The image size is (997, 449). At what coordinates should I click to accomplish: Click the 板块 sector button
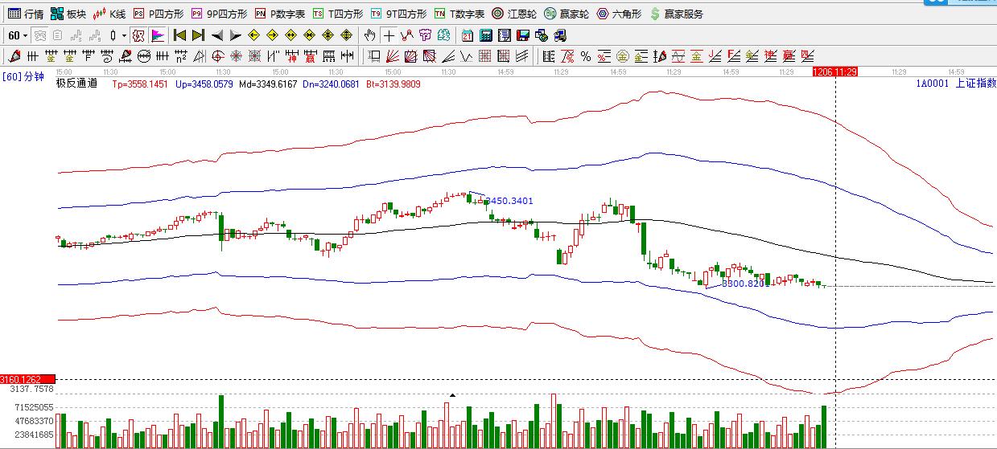[68, 14]
